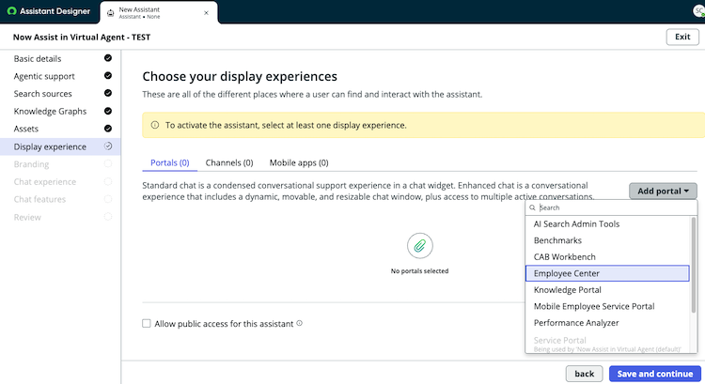705x384 pixels.
Task: Click Branding step in sidebar
Action: (x=60, y=164)
